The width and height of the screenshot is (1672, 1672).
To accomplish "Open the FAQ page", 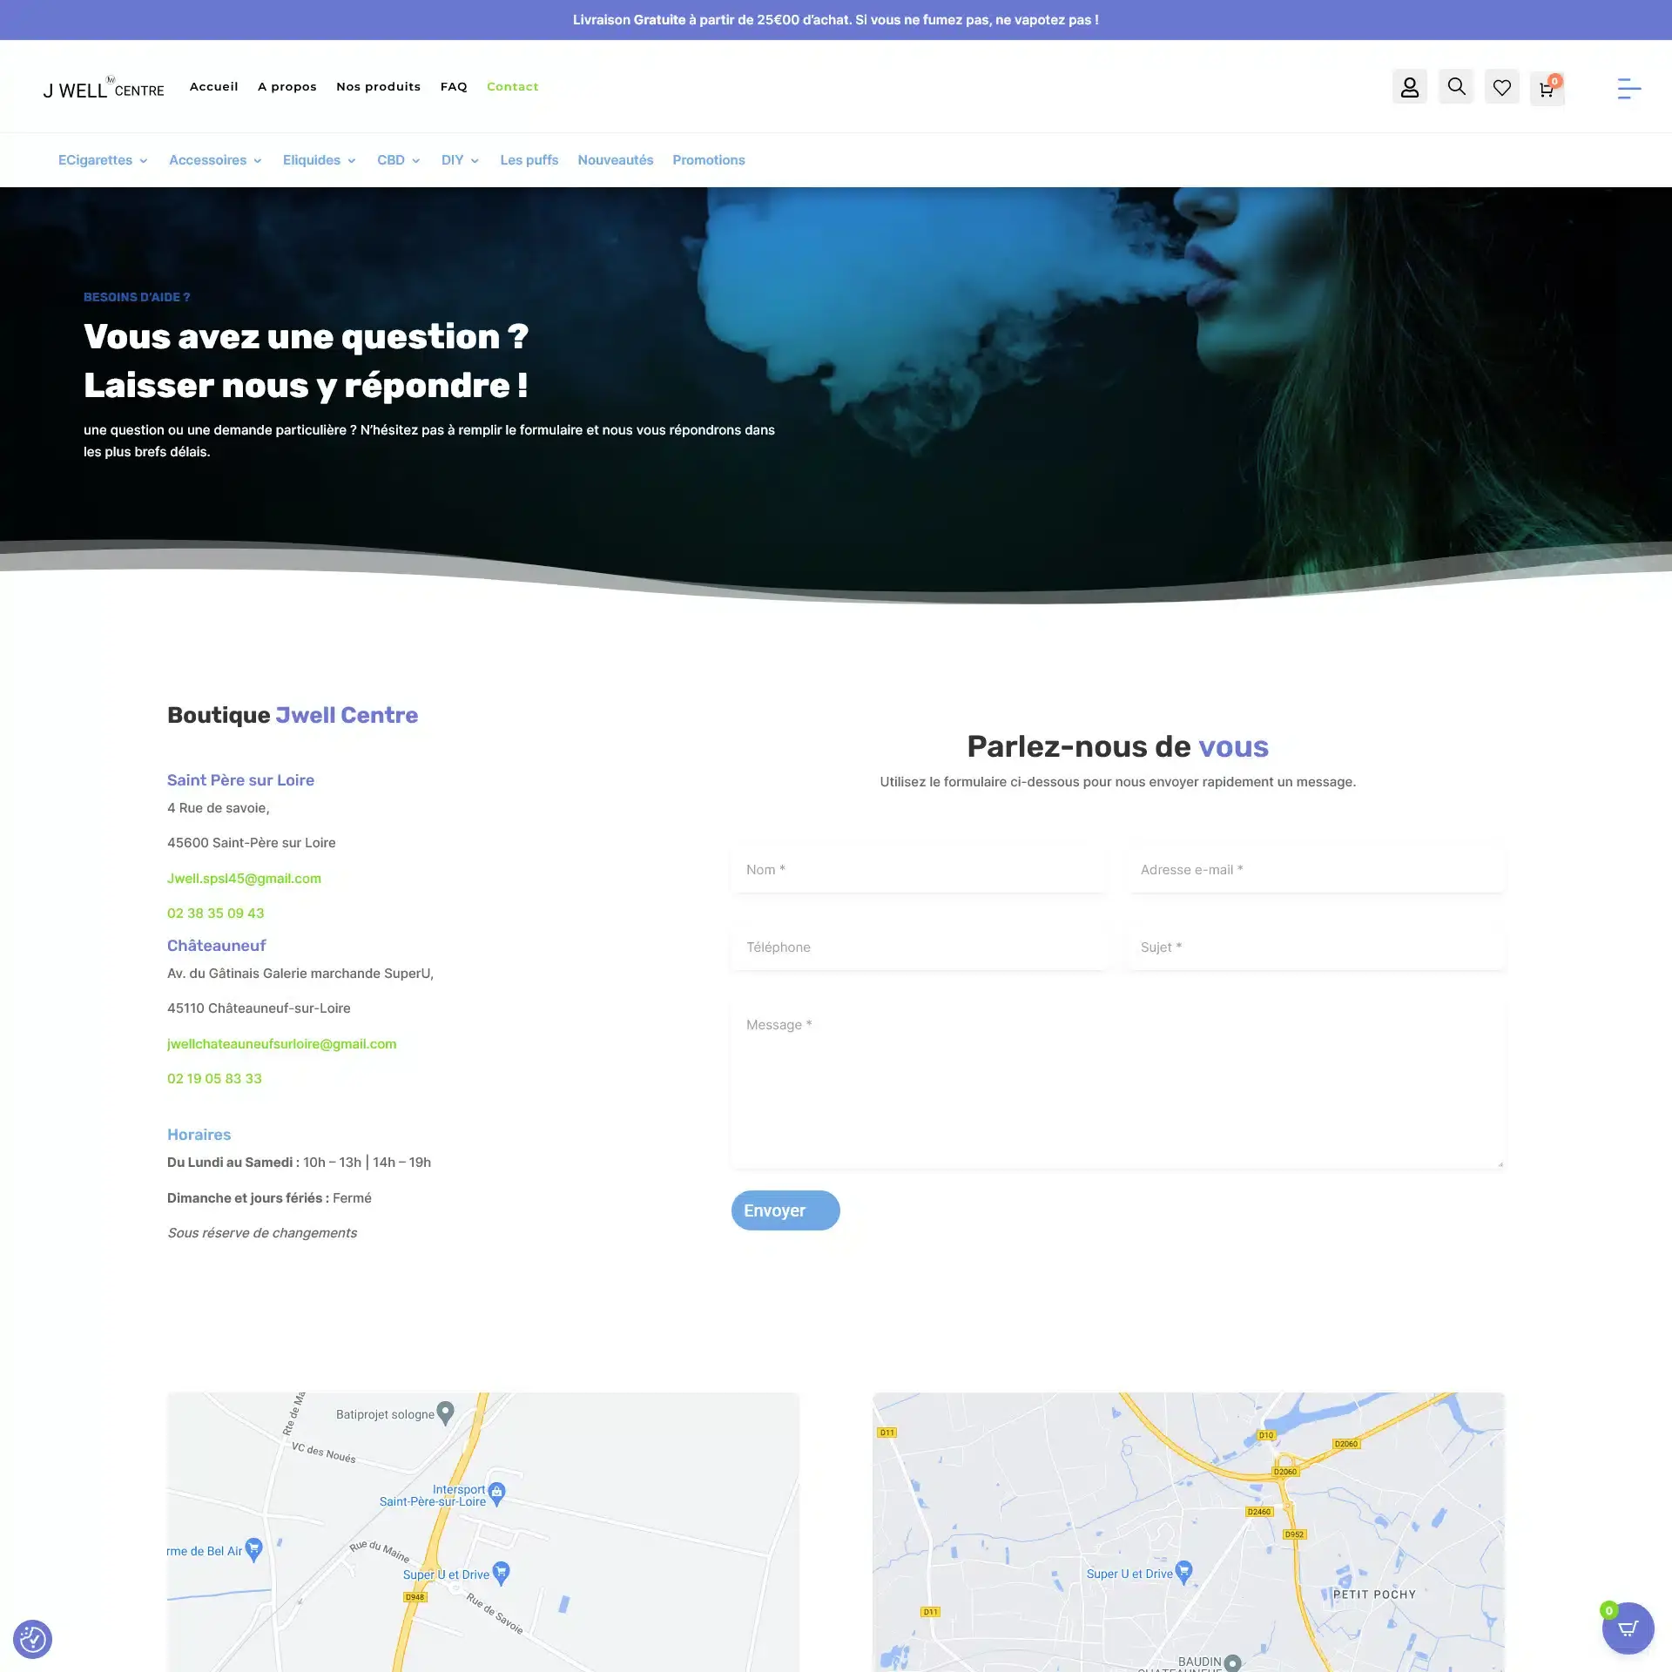I will point(454,86).
